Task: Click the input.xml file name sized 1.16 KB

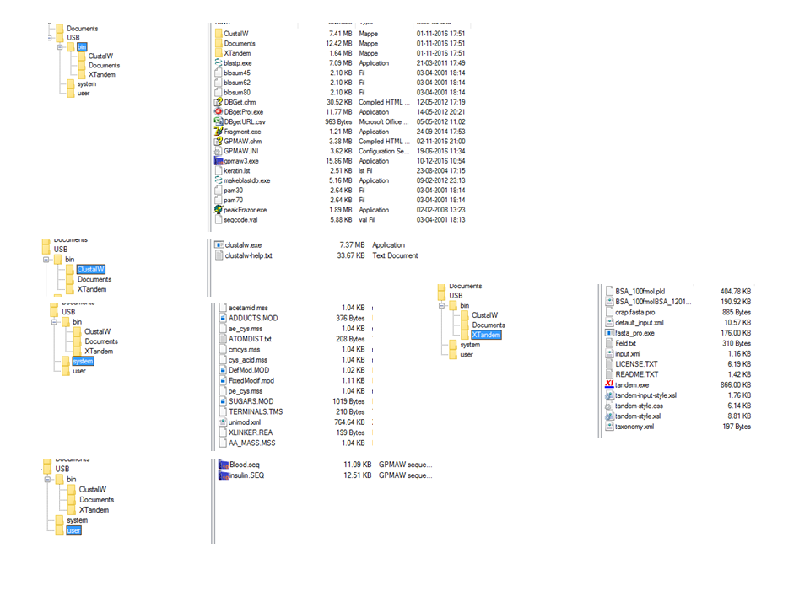Action: (x=628, y=353)
